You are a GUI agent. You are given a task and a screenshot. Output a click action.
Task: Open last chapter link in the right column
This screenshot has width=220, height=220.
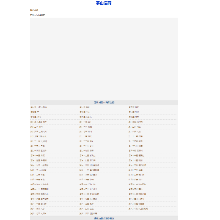coord(138,209)
